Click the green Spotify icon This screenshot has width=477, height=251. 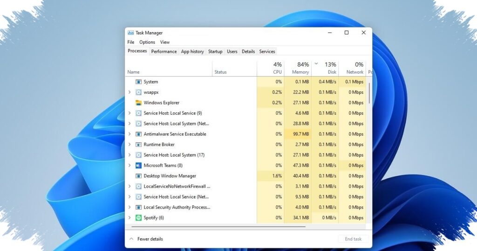138,217
